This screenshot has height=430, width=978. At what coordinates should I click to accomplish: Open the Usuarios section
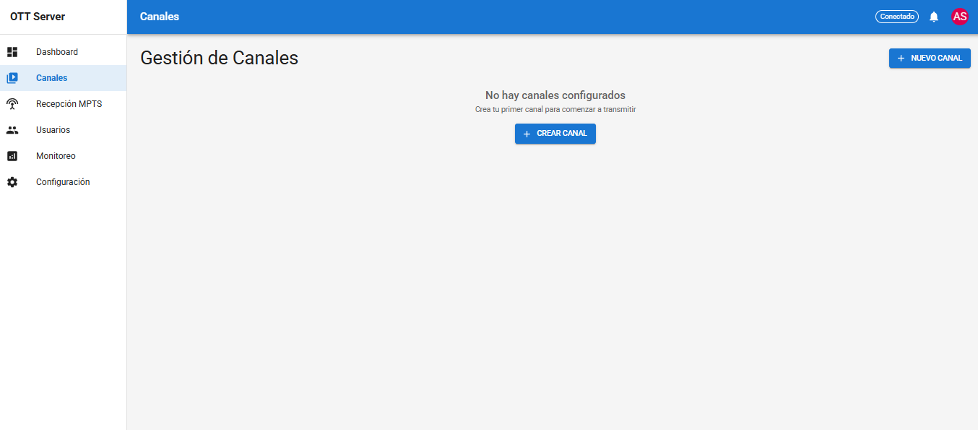[x=64, y=130]
